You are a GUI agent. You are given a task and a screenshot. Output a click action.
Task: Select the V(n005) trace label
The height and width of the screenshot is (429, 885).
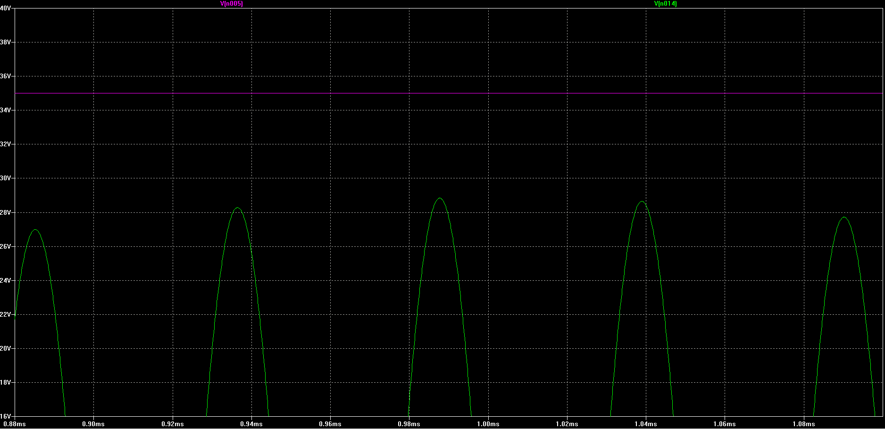[x=232, y=4]
